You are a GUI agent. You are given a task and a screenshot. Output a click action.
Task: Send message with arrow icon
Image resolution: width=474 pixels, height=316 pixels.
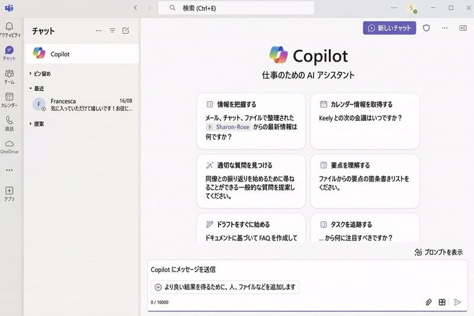(457, 302)
